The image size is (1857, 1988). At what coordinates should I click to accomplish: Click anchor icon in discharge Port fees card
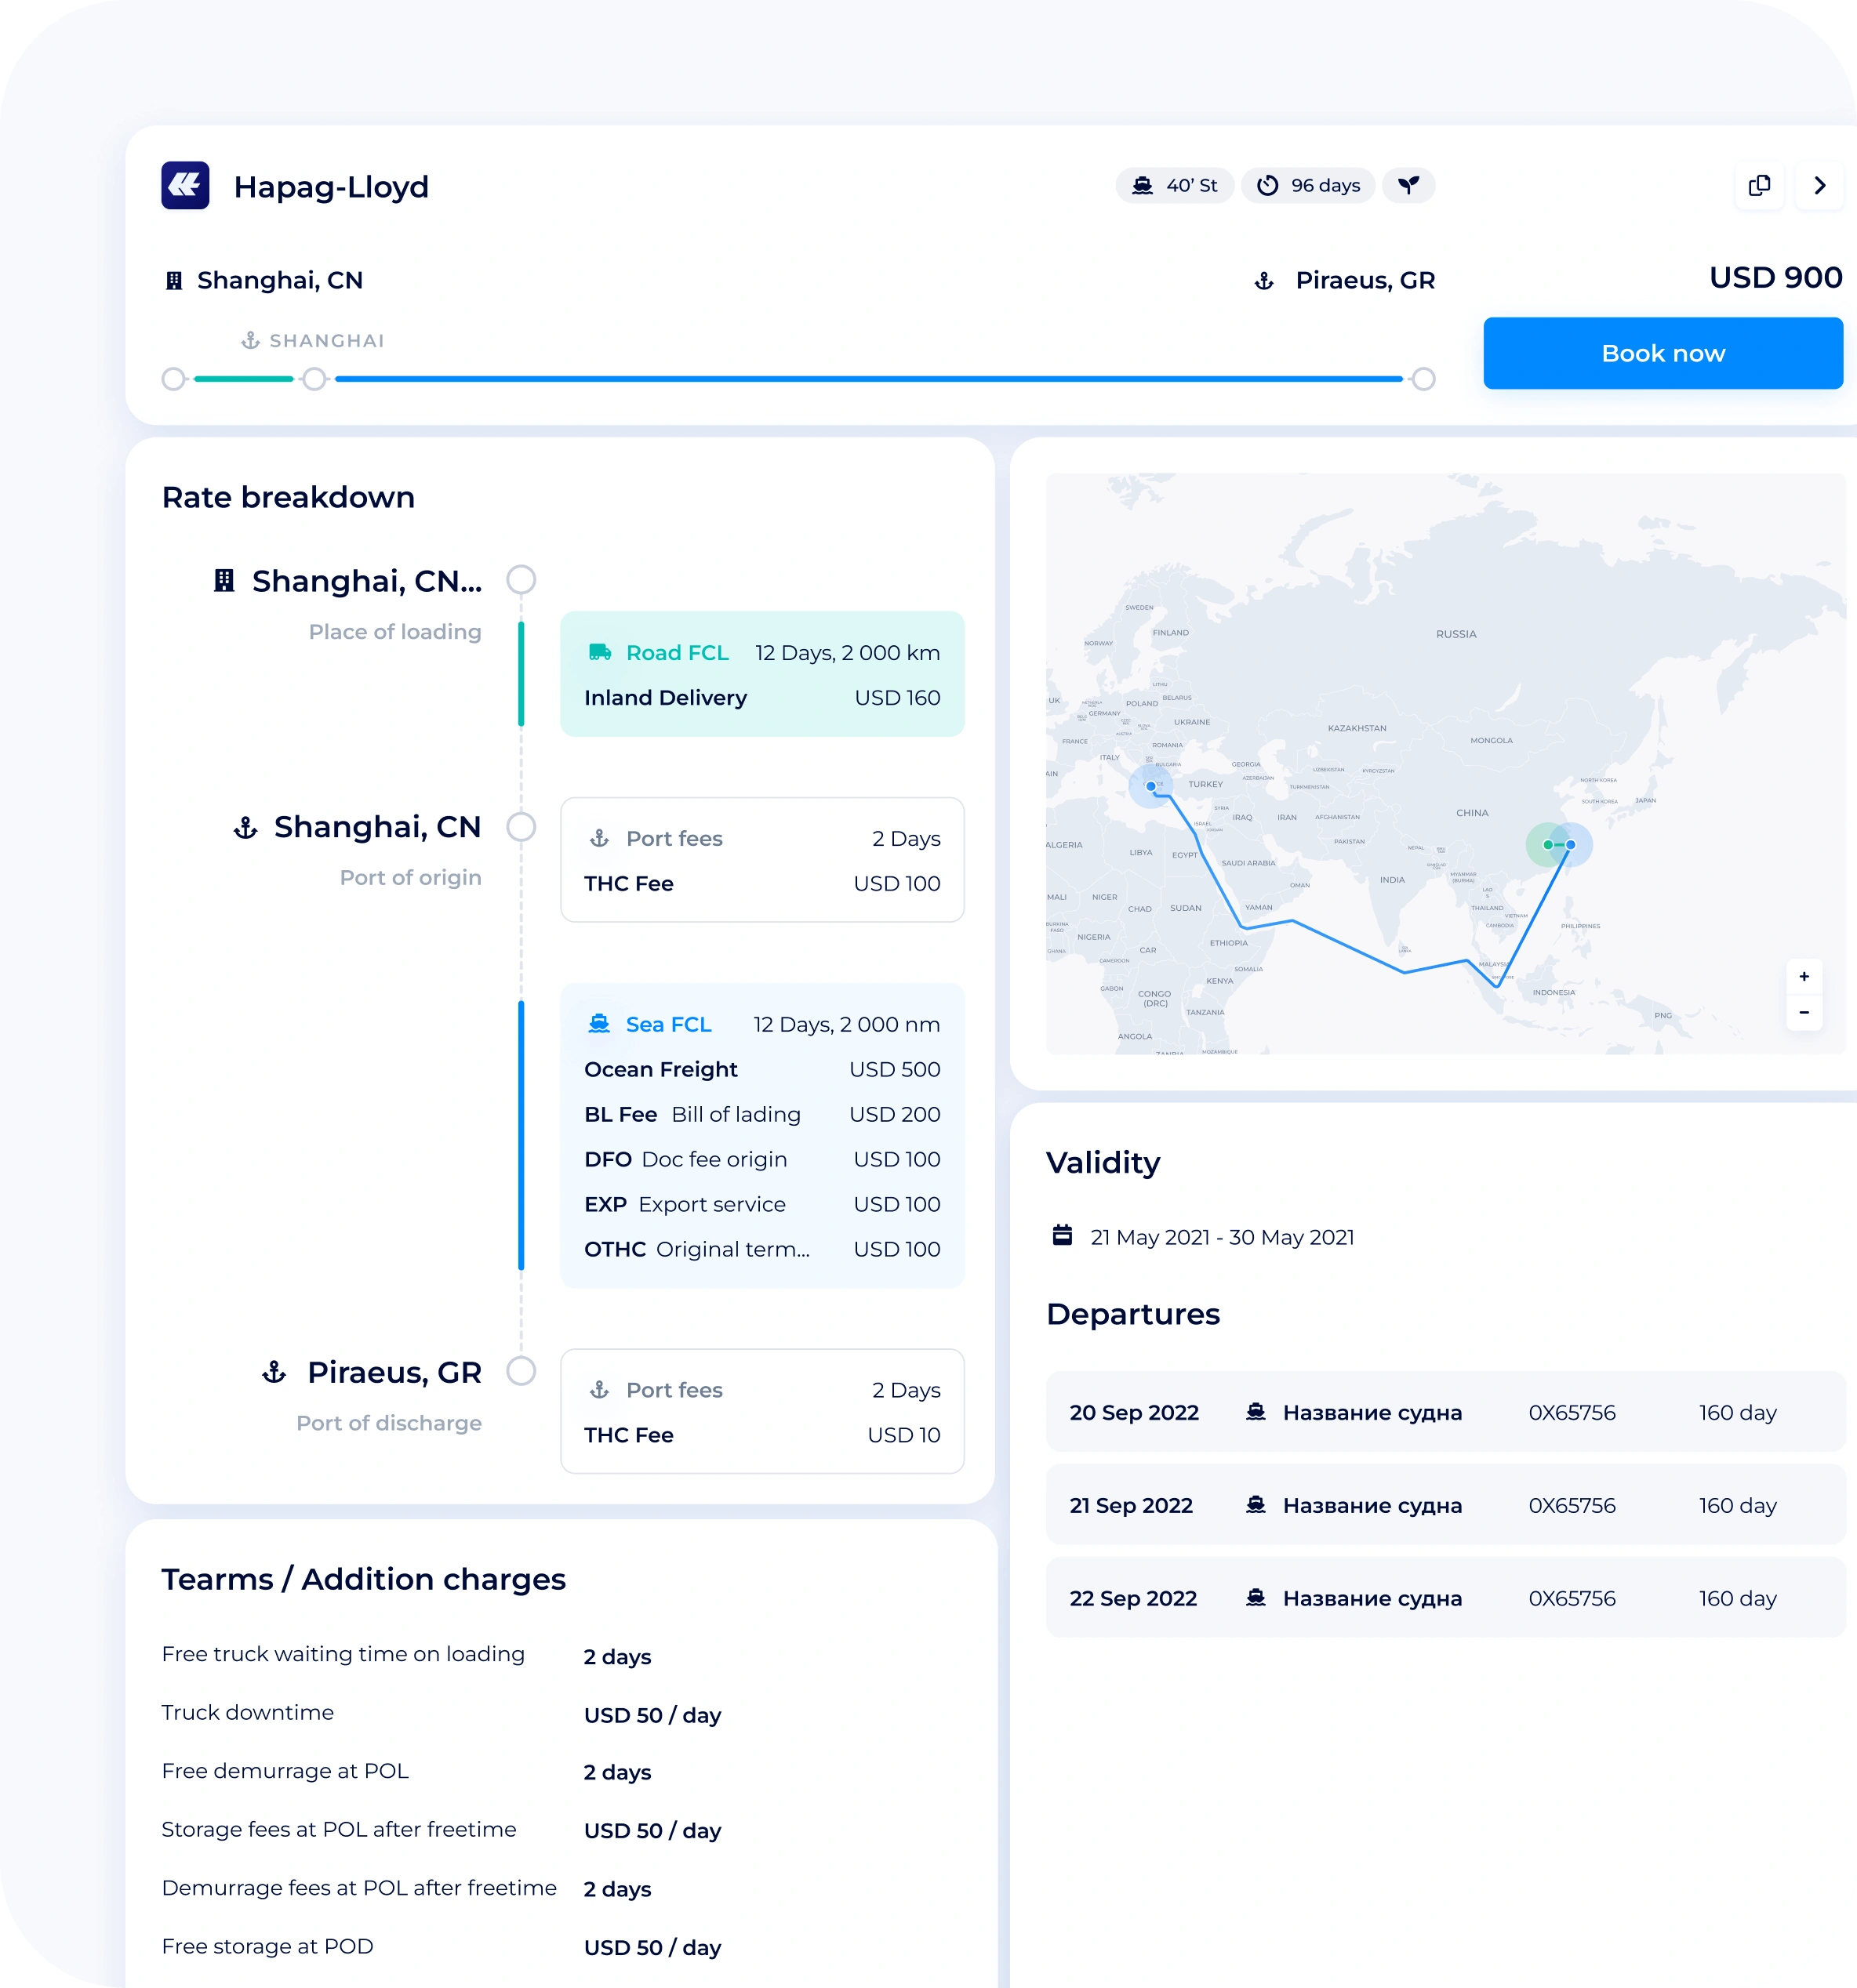[x=601, y=1390]
